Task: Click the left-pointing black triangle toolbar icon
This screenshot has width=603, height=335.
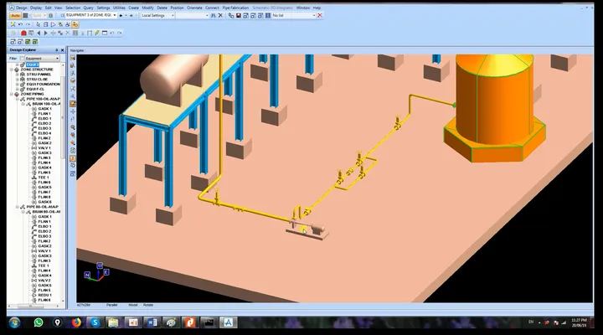Action: click(x=39, y=33)
